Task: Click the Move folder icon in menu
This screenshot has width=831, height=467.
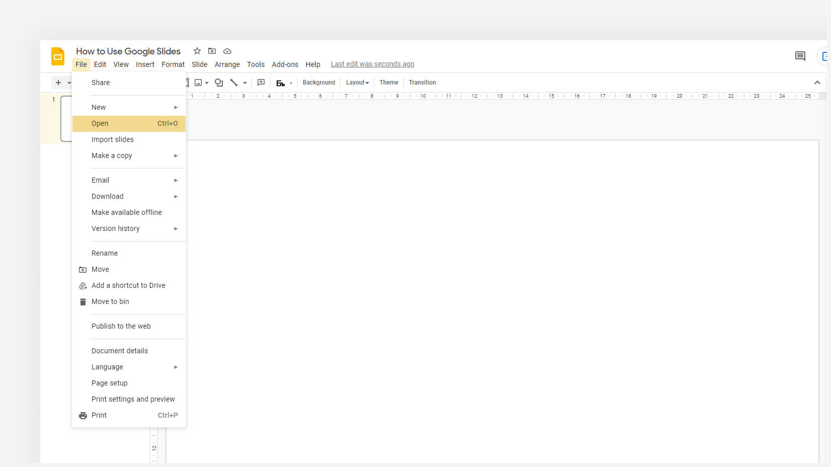Action: tap(83, 270)
